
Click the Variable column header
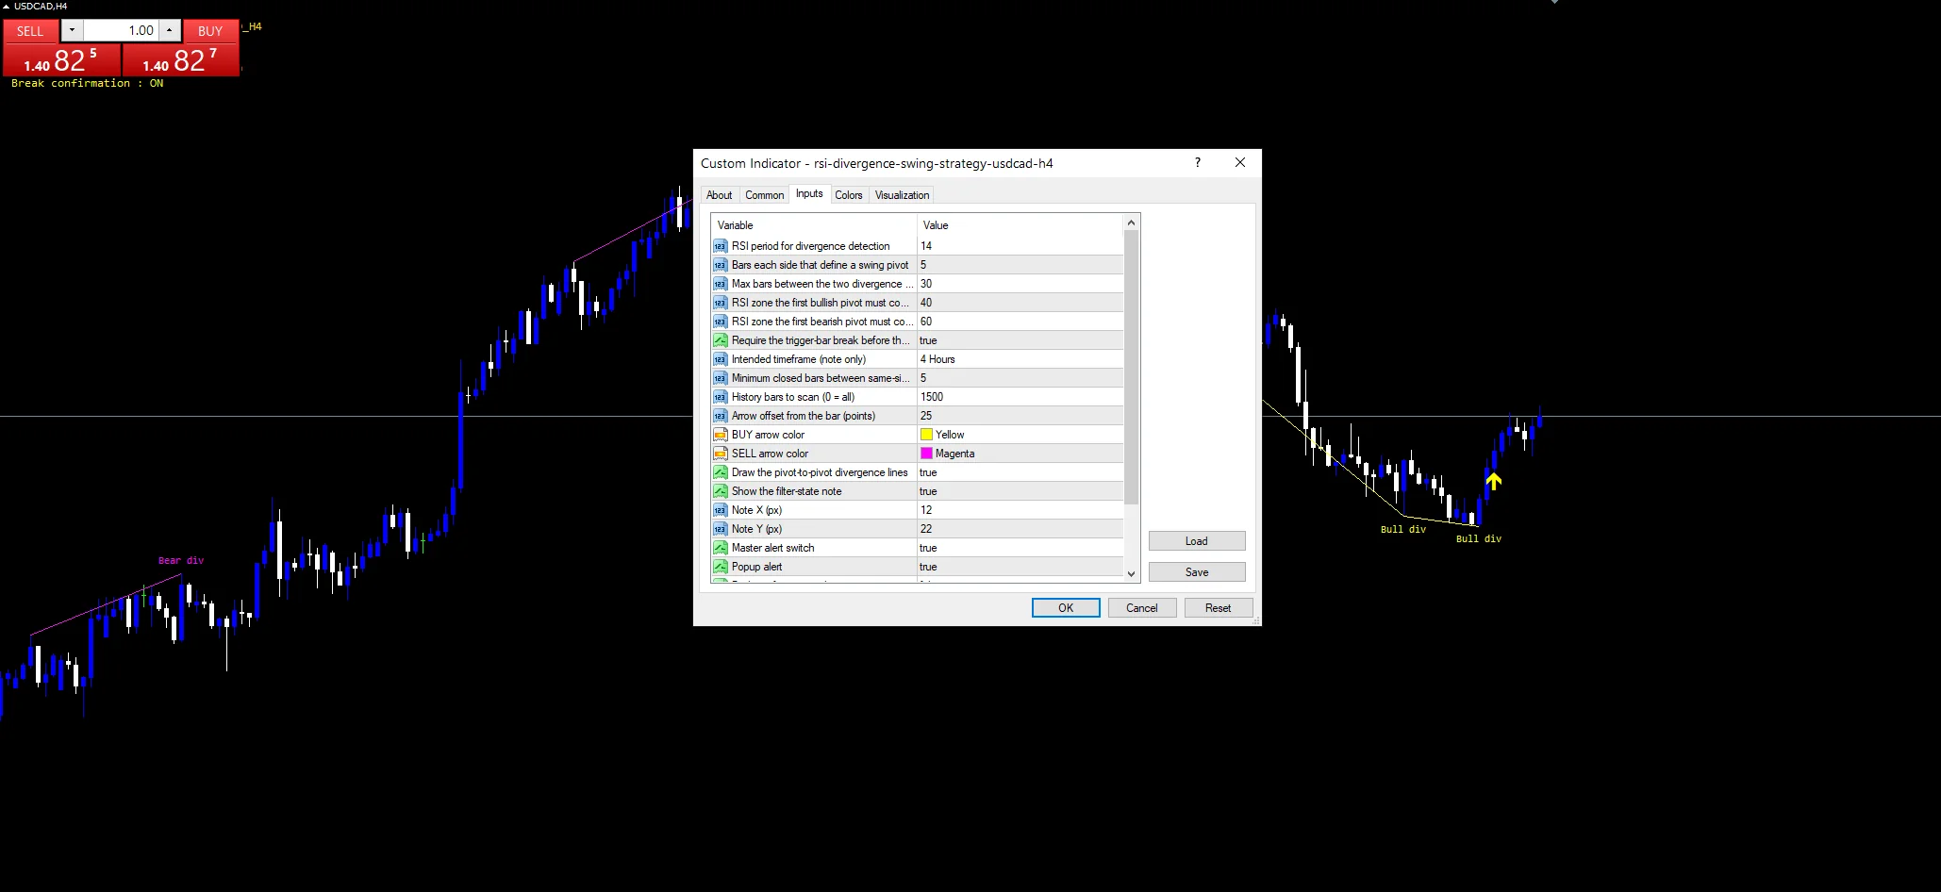click(x=814, y=225)
